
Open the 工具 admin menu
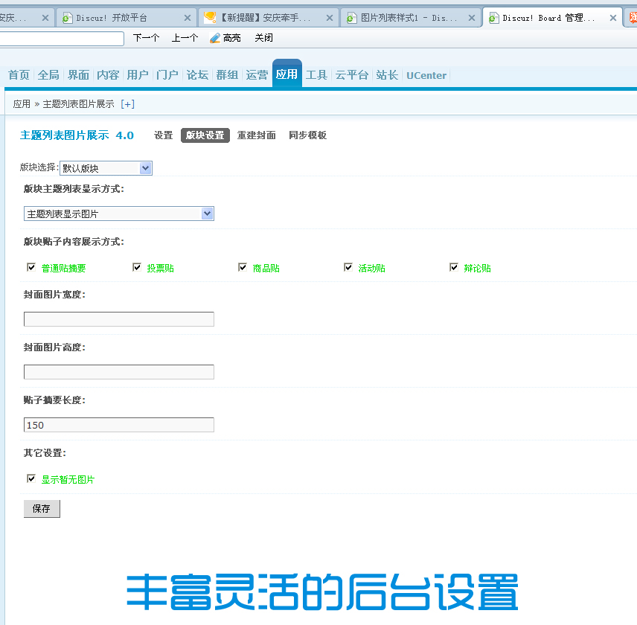pos(316,75)
